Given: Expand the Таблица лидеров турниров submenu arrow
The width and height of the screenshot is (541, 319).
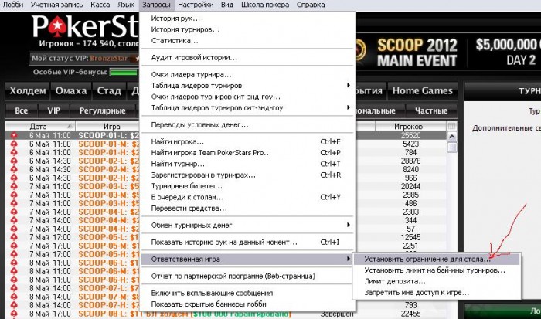Looking at the screenshot, I should (349, 85).
